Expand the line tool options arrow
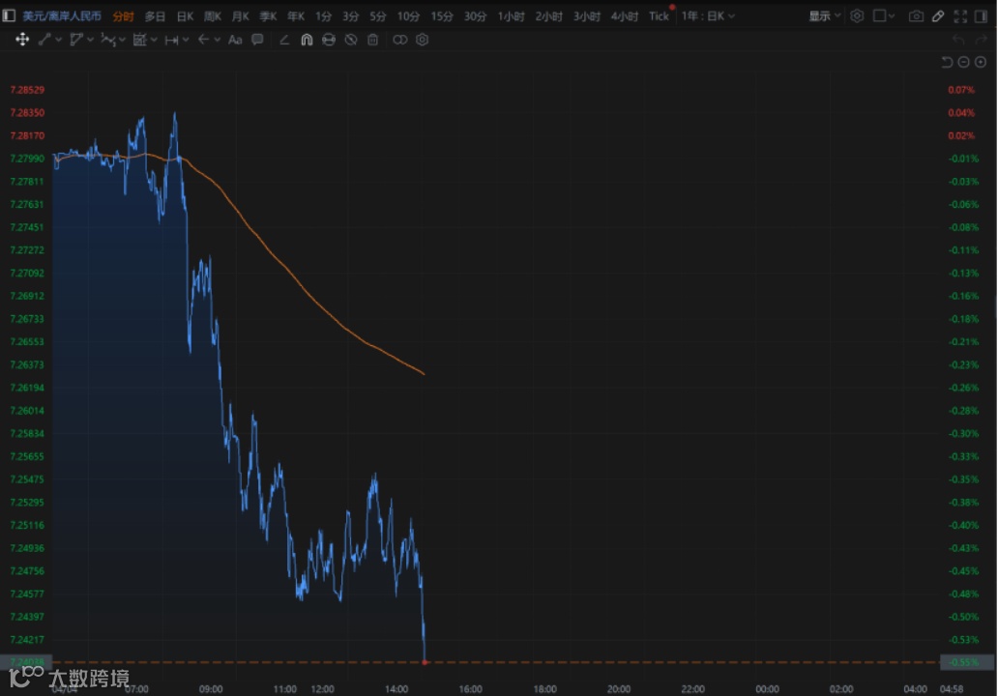 (59, 40)
